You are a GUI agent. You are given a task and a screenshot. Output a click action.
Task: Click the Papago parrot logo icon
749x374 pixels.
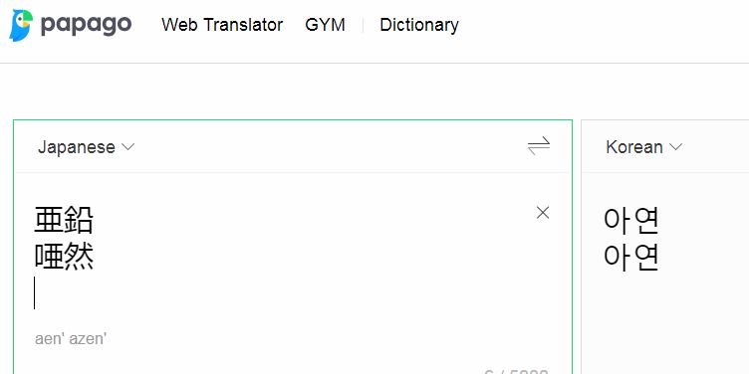pos(21,25)
